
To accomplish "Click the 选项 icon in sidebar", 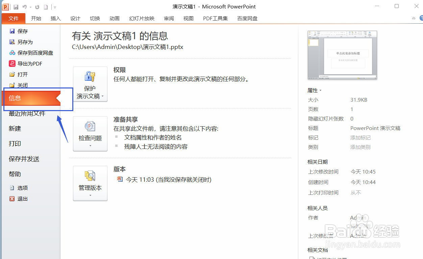I will coord(12,188).
